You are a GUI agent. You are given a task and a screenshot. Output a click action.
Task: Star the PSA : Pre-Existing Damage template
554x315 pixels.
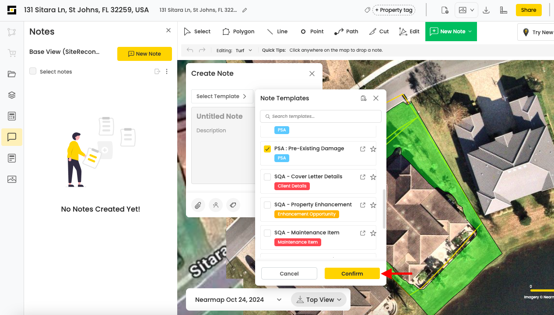373,149
